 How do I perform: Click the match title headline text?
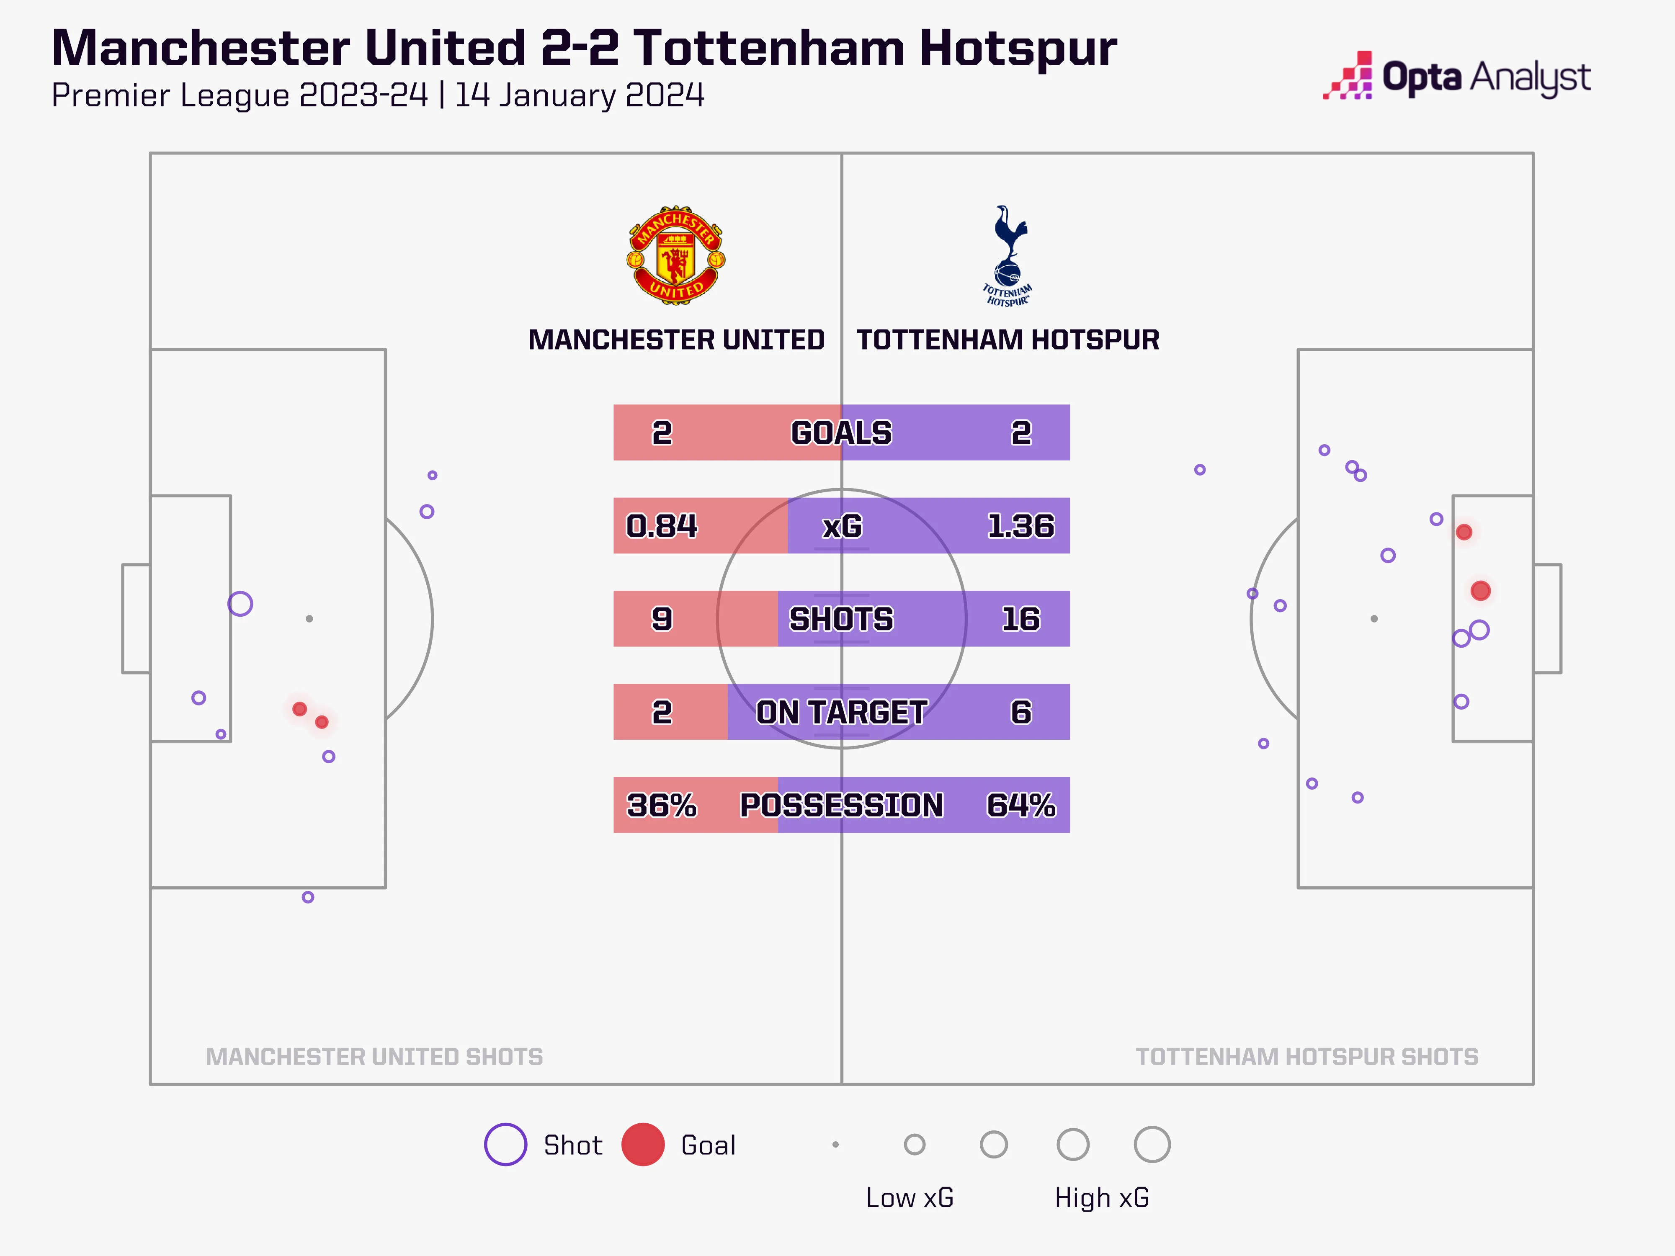tap(584, 49)
